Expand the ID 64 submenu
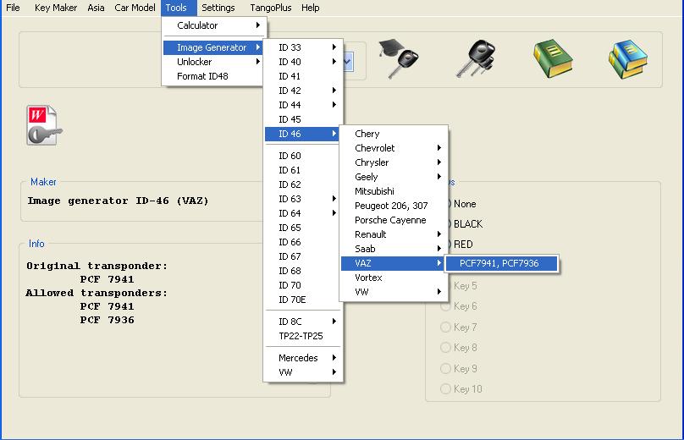This screenshot has height=440, width=684. (x=302, y=212)
